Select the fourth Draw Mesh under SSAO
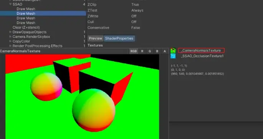Screen dimensions: 263x139 [26, 23]
